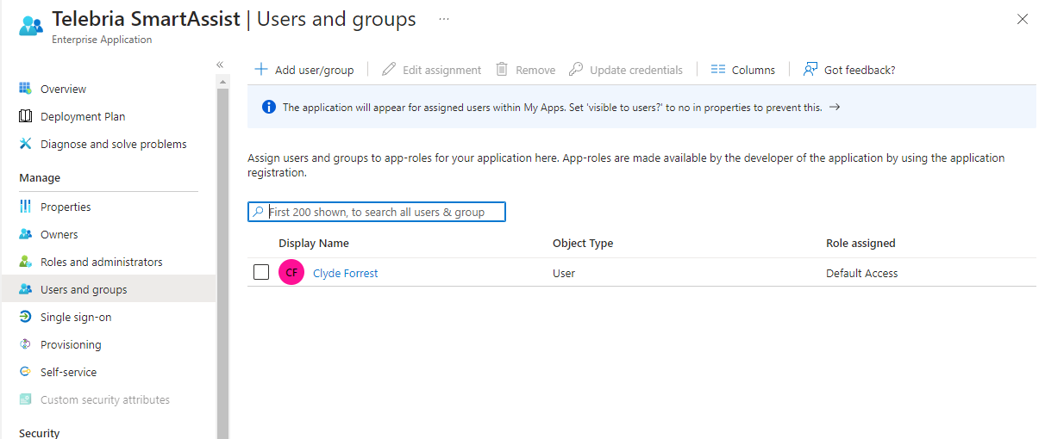Click the Columns label in toolbar

point(754,70)
